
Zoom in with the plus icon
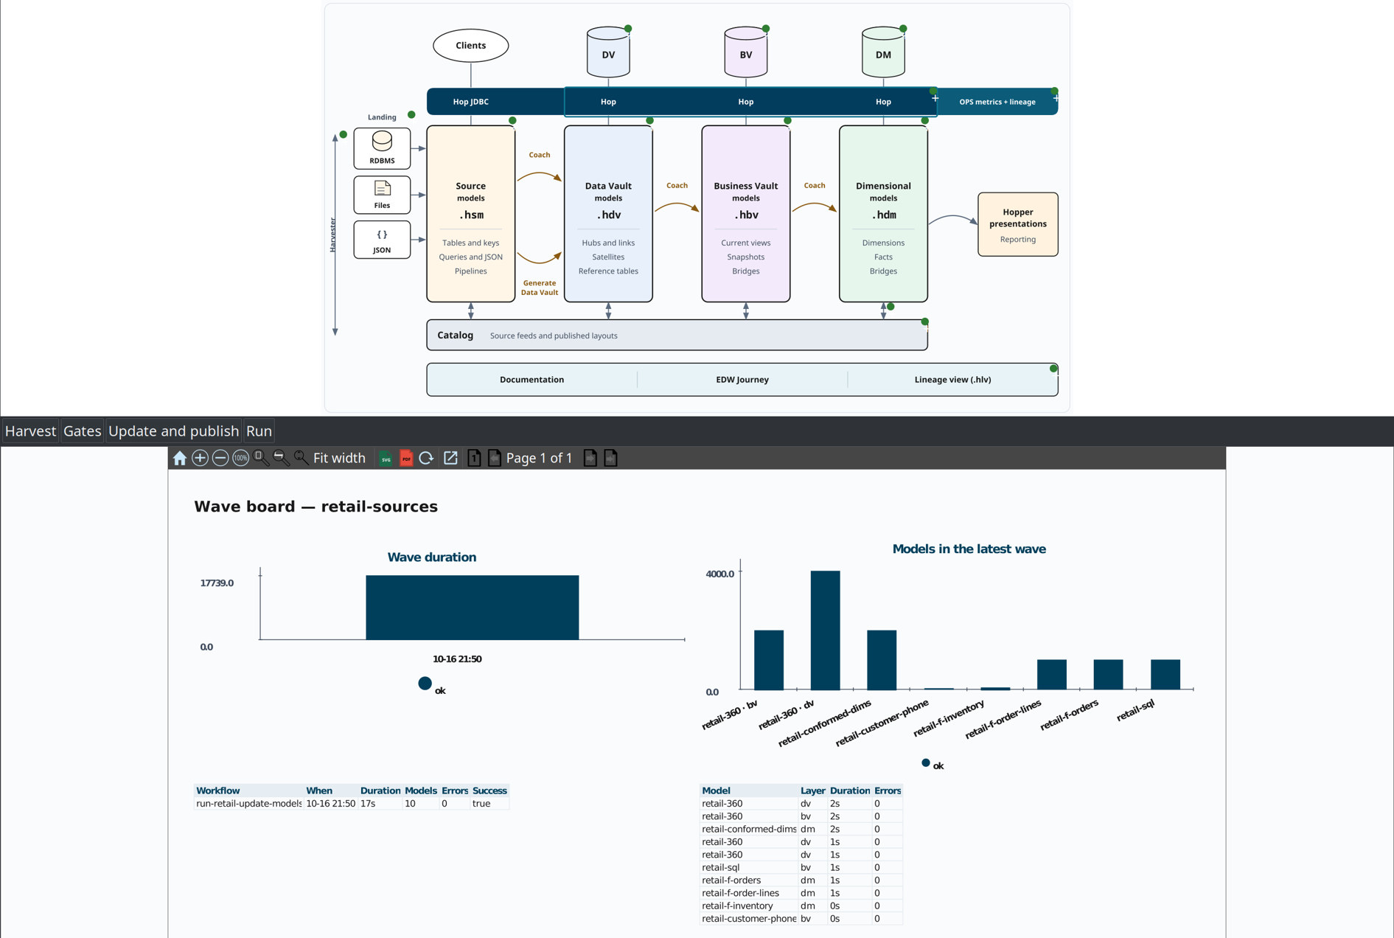pos(200,458)
